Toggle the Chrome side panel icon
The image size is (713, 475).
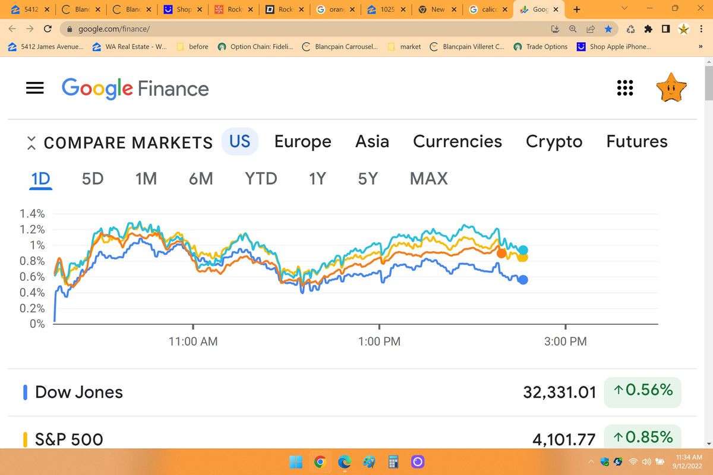666,28
